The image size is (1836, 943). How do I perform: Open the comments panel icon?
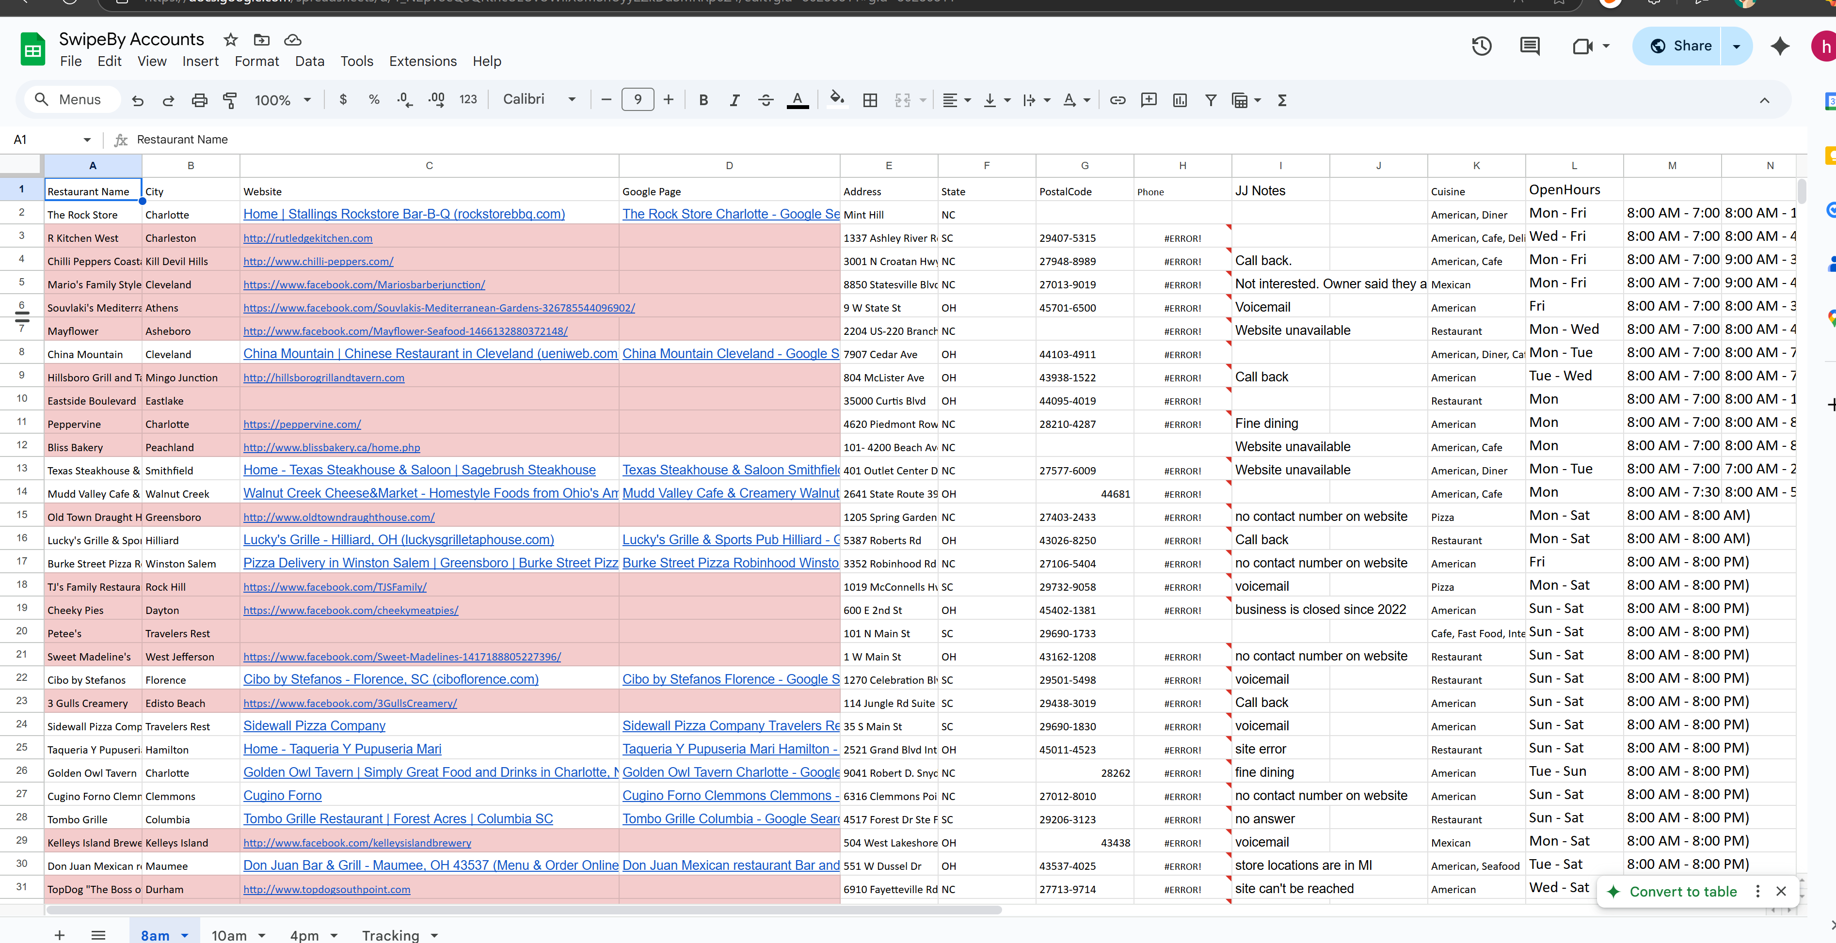(x=1530, y=47)
